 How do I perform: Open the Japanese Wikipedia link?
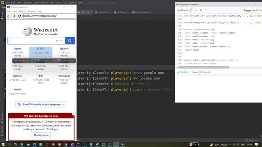pos(41,49)
